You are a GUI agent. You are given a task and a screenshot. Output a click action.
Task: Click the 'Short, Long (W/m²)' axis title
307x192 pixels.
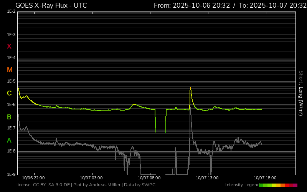(x=301, y=93)
